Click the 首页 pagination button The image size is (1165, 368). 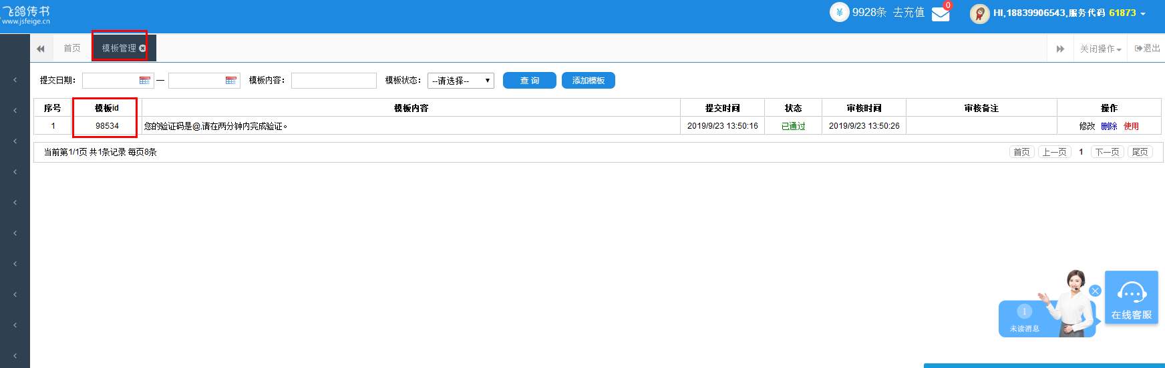(1021, 152)
